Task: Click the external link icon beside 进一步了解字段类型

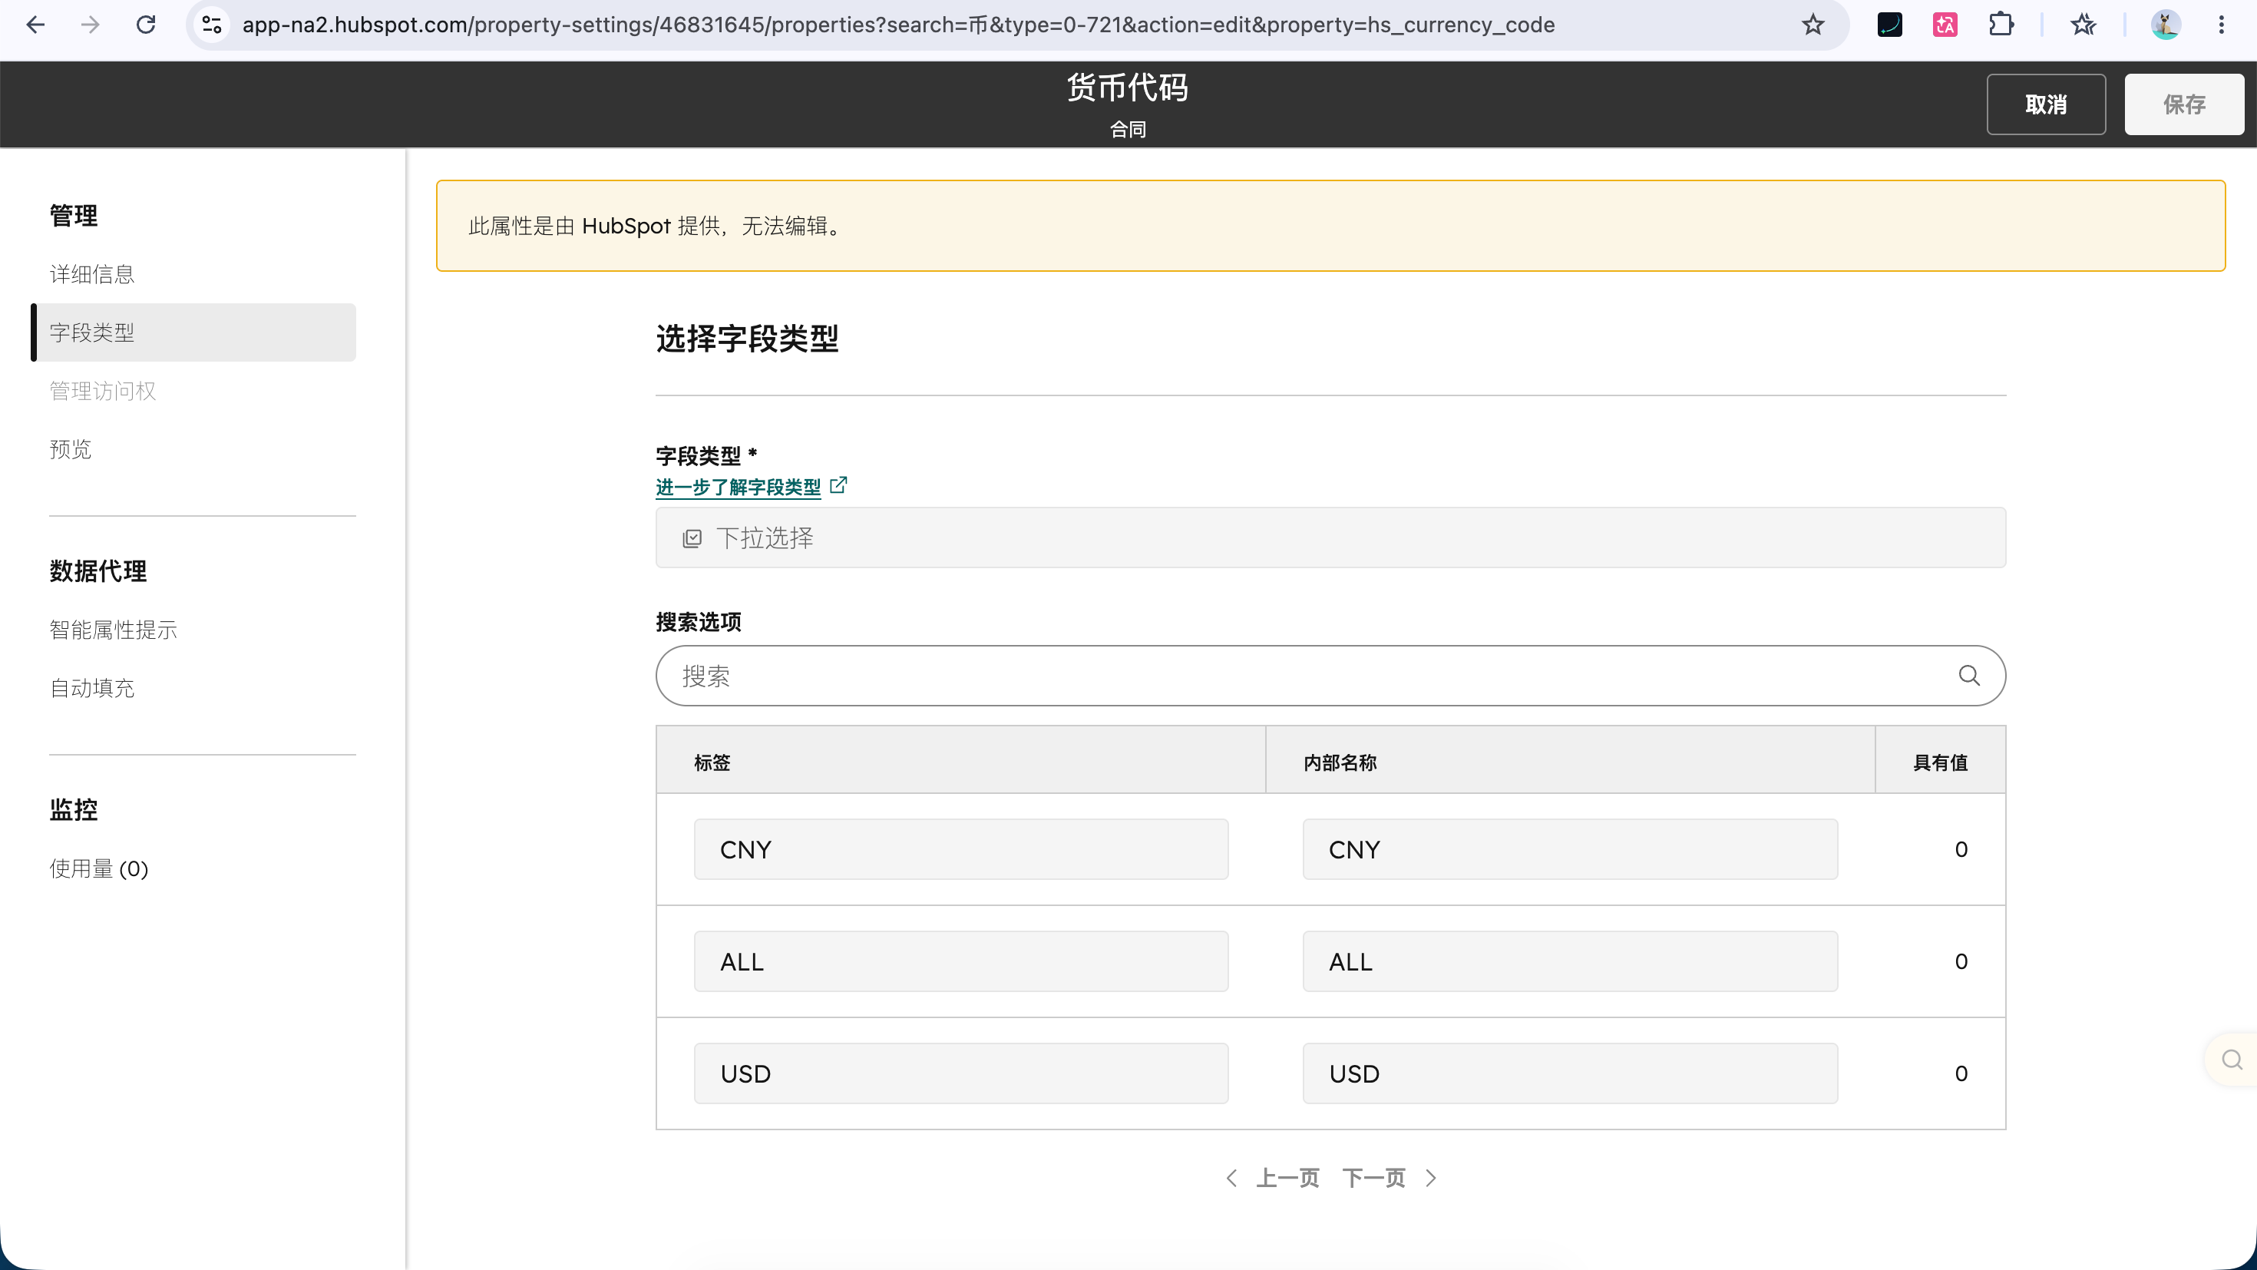Action: click(838, 485)
